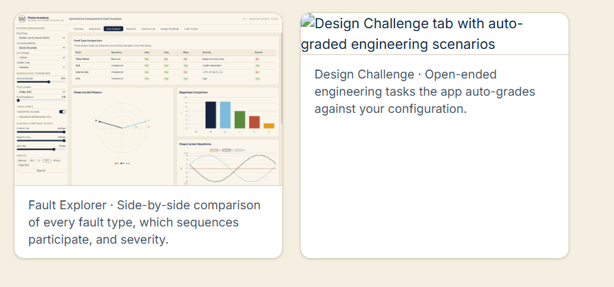
Task: Click the Zero Seq. slider handle
Action: click(x=54, y=149)
